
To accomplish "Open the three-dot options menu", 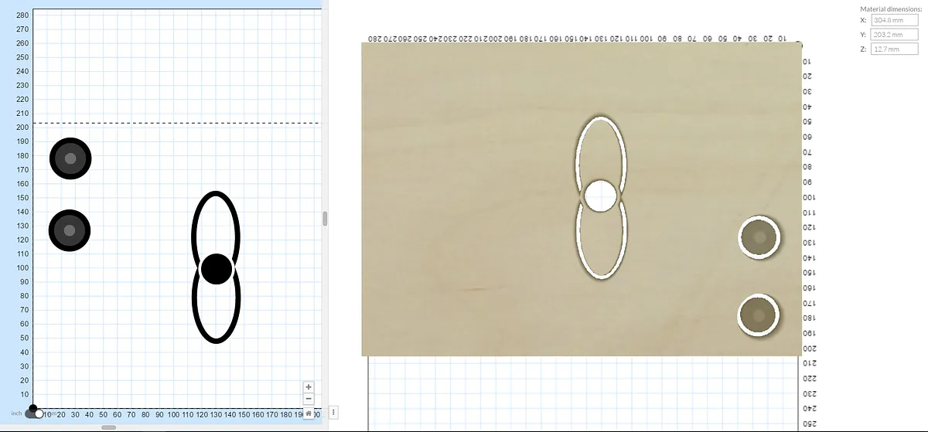I will tap(333, 413).
